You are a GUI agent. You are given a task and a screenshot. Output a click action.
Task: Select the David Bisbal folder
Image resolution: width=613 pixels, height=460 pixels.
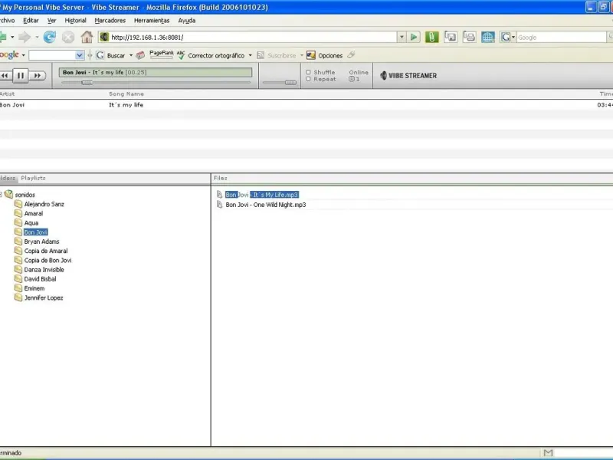pyautogui.click(x=40, y=279)
